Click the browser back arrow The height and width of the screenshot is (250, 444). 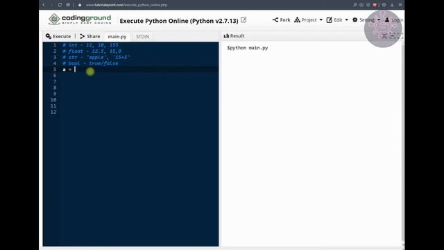coord(44,5)
